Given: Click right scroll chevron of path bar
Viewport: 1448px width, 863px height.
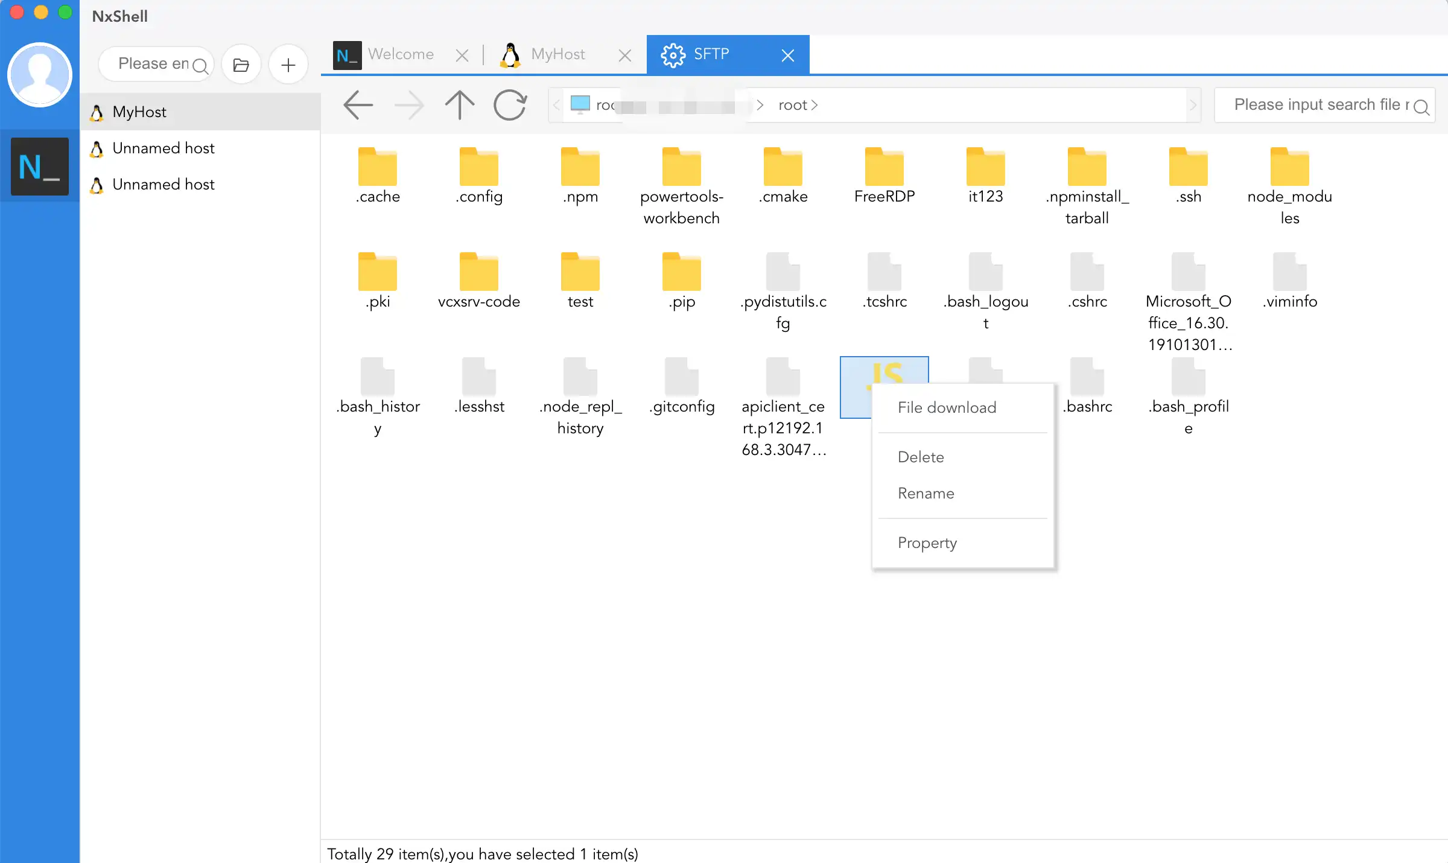Looking at the screenshot, I should [1193, 105].
